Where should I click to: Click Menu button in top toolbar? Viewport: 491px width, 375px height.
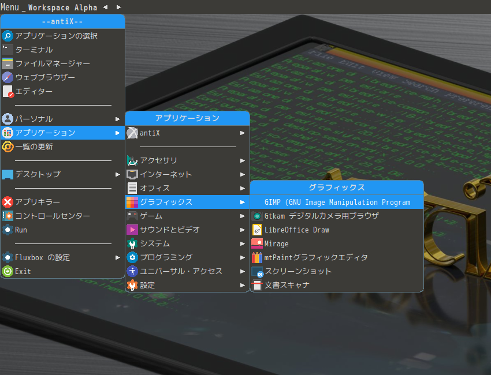coord(10,7)
